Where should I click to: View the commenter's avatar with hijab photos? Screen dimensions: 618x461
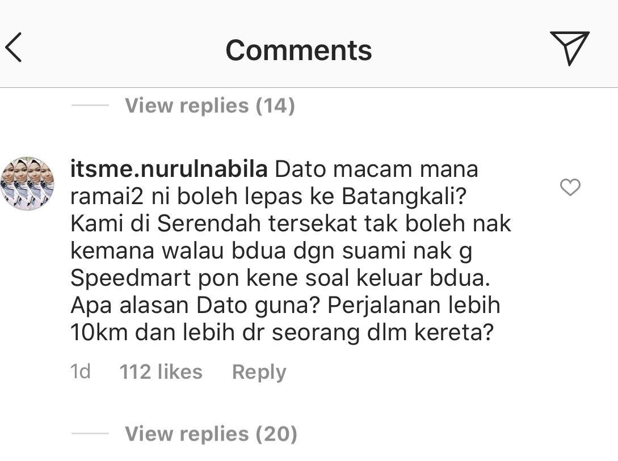tap(27, 184)
